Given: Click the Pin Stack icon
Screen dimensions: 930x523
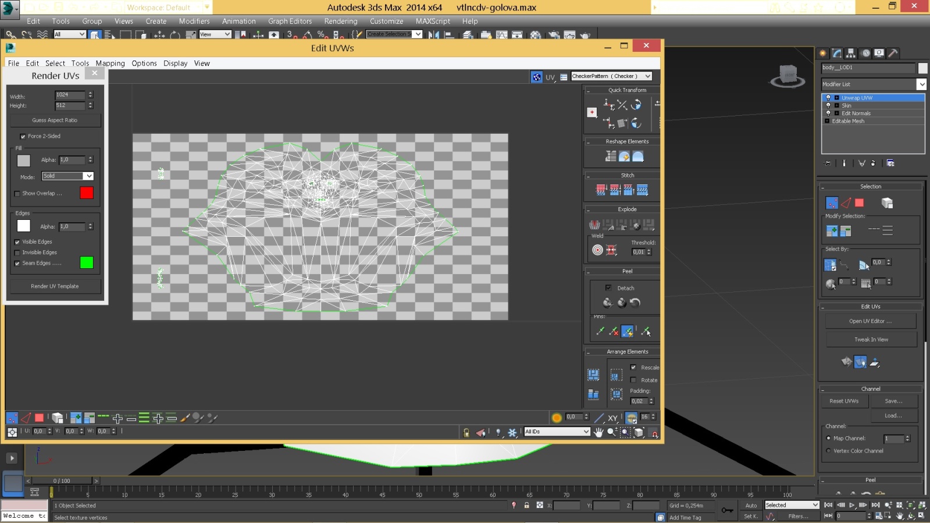Looking at the screenshot, I should tap(828, 163).
